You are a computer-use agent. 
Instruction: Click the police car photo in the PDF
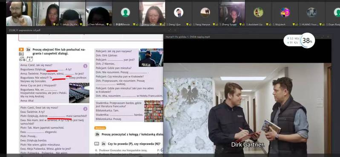151,58
